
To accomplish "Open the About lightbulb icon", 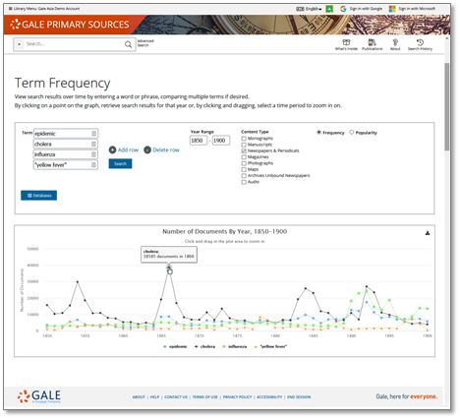I will point(395,44).
